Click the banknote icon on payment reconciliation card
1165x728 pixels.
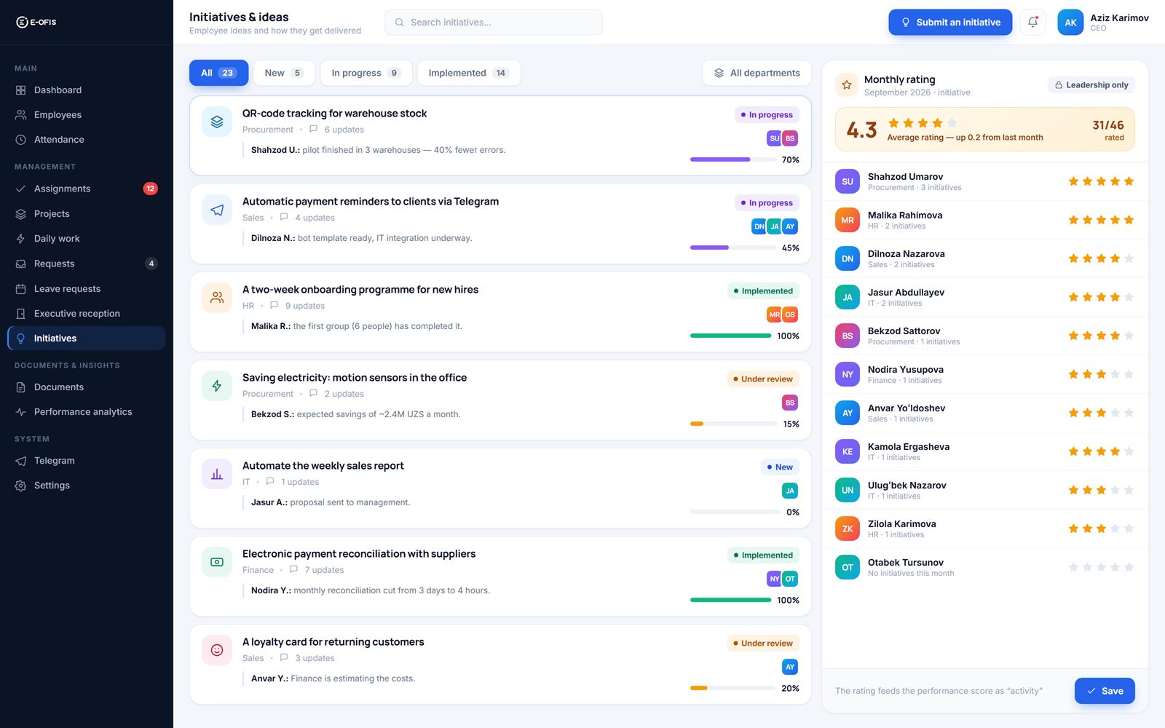point(217,562)
